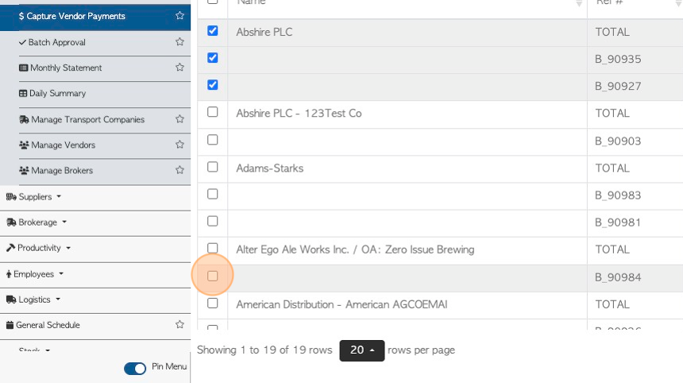Screen dimensions: 683x383
Task: Tick the Alter Ego Ale Works row checkbox
Action: coord(213,249)
